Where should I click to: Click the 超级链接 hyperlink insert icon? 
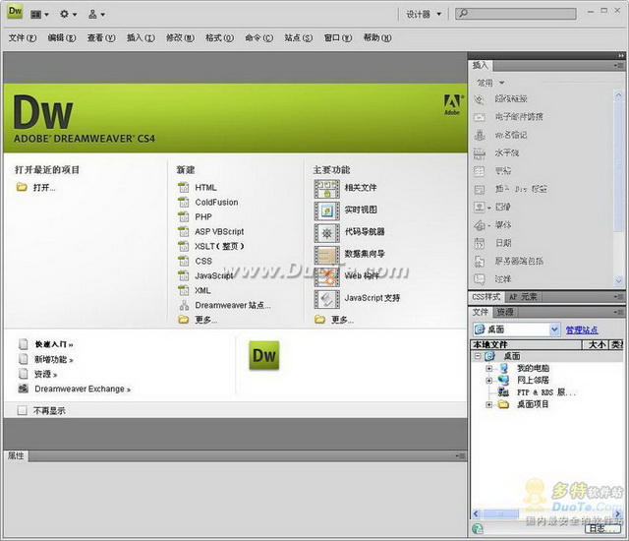point(480,98)
